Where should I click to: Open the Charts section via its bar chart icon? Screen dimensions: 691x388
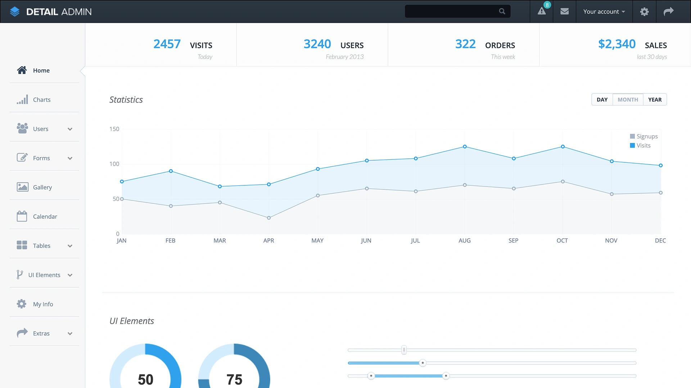(22, 100)
